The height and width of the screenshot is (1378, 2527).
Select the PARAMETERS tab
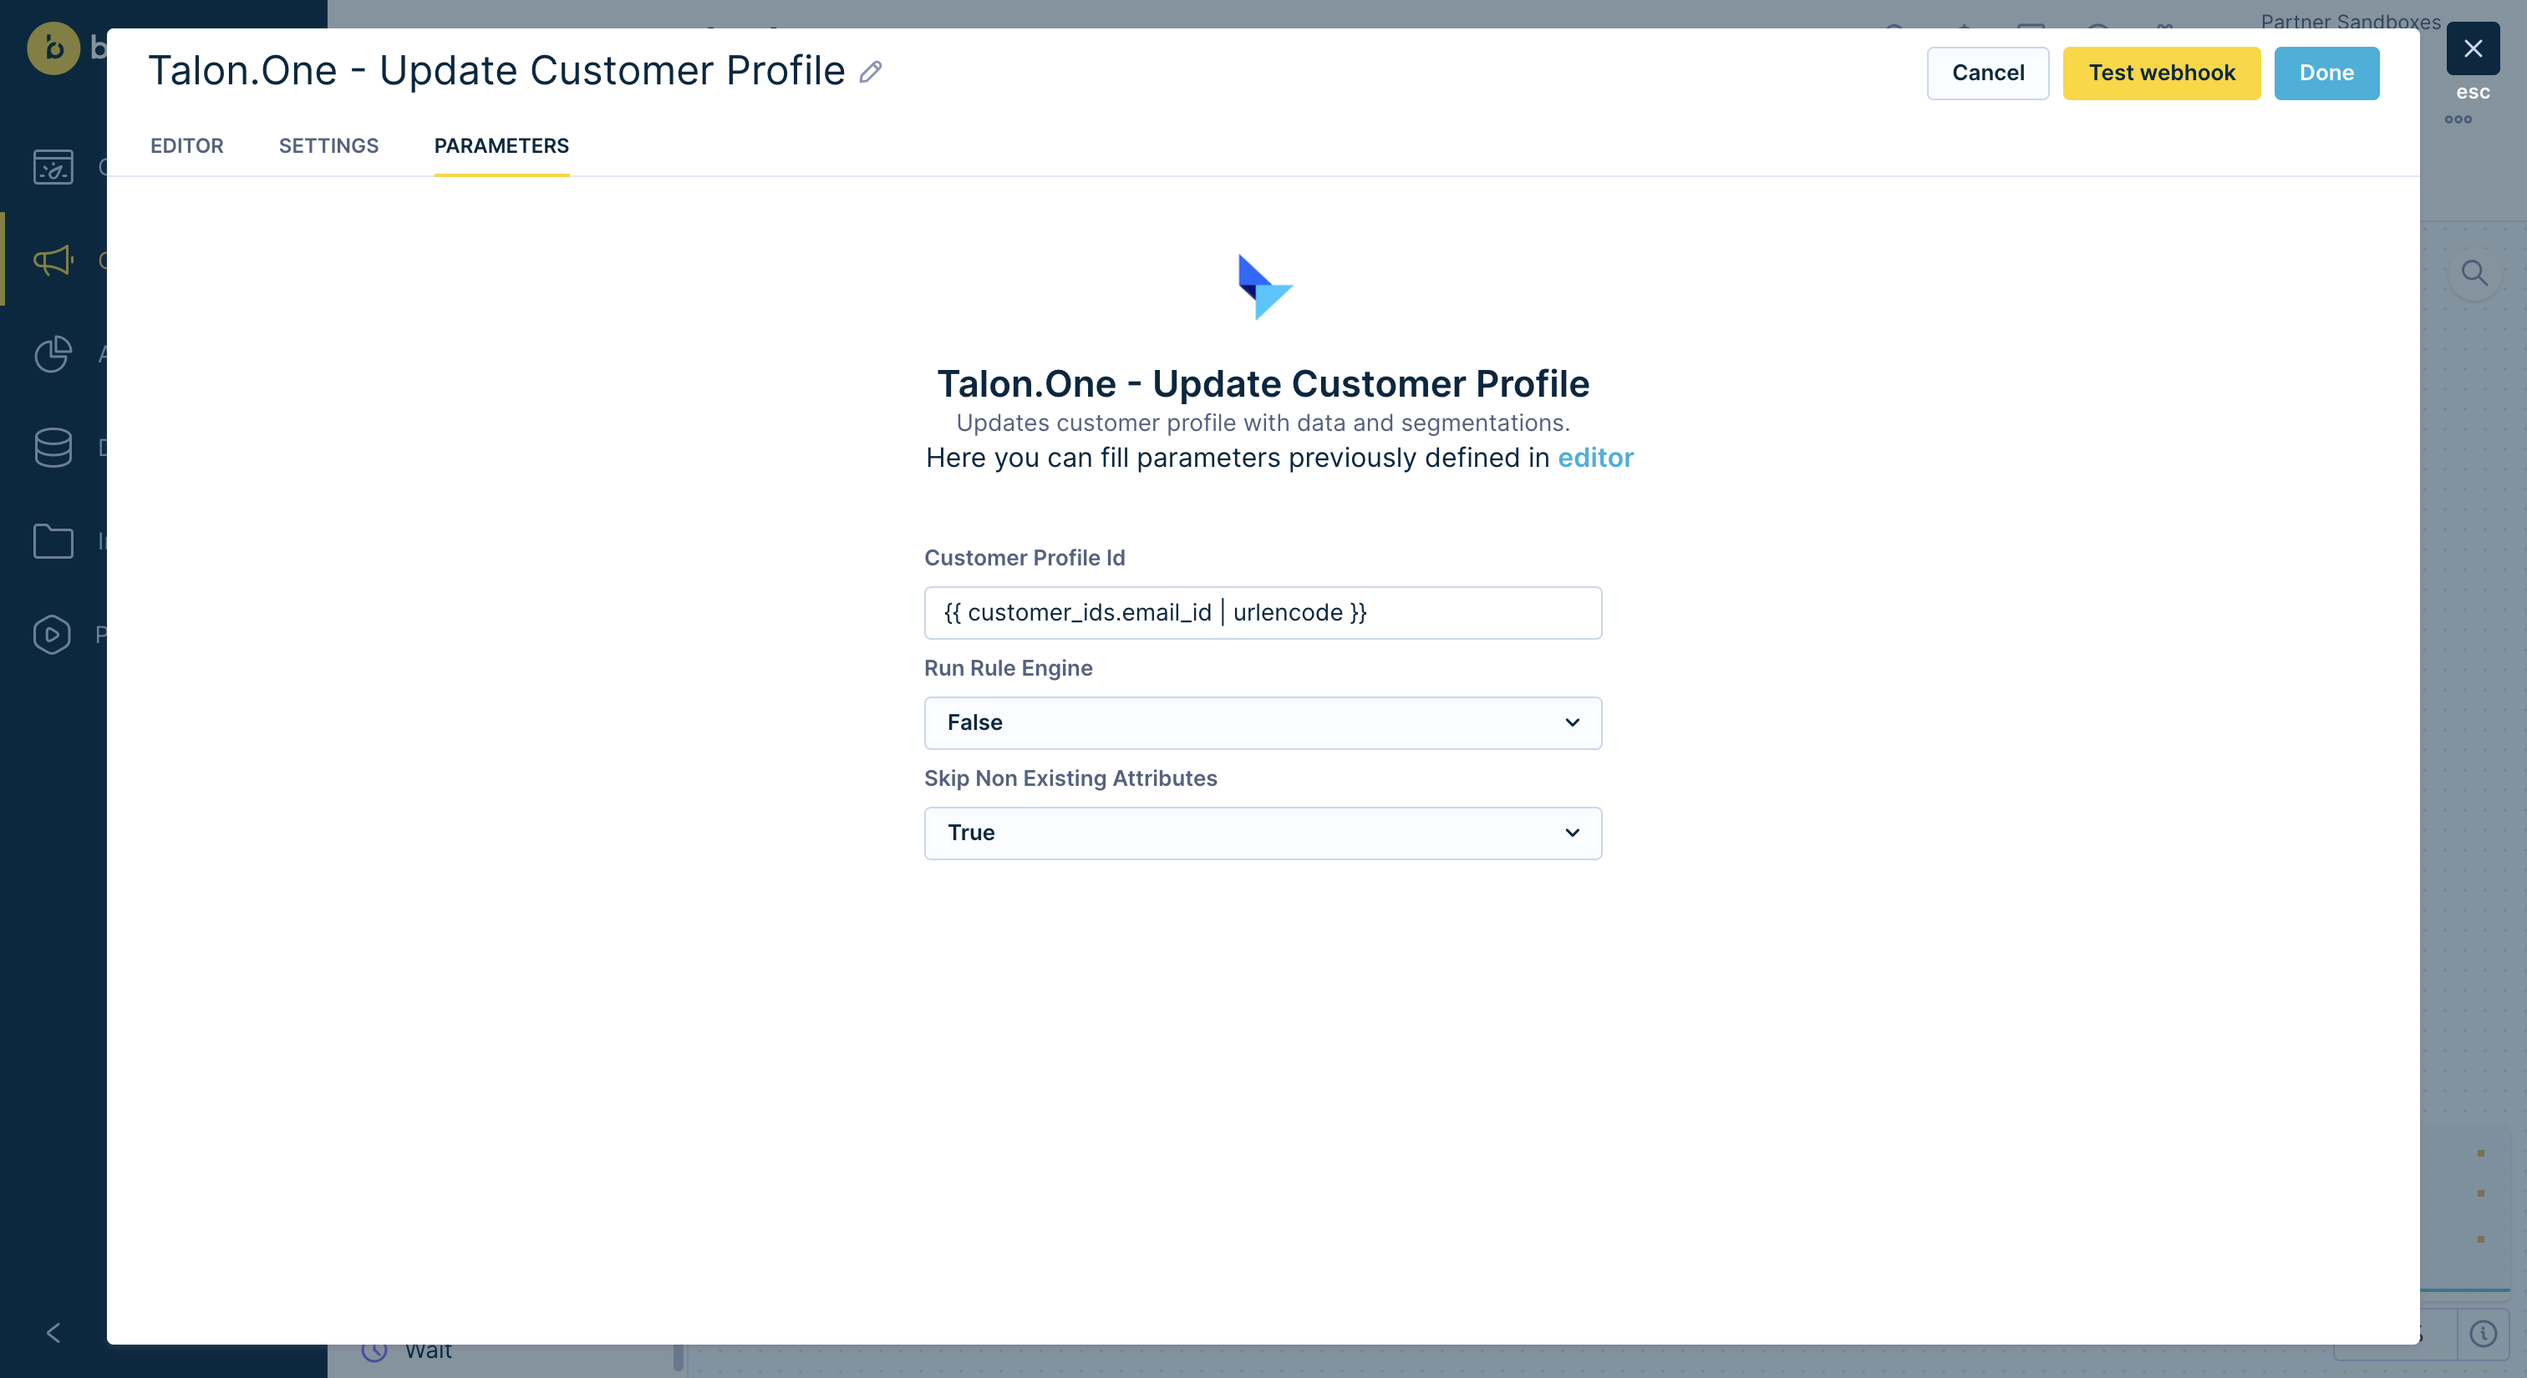click(x=501, y=146)
